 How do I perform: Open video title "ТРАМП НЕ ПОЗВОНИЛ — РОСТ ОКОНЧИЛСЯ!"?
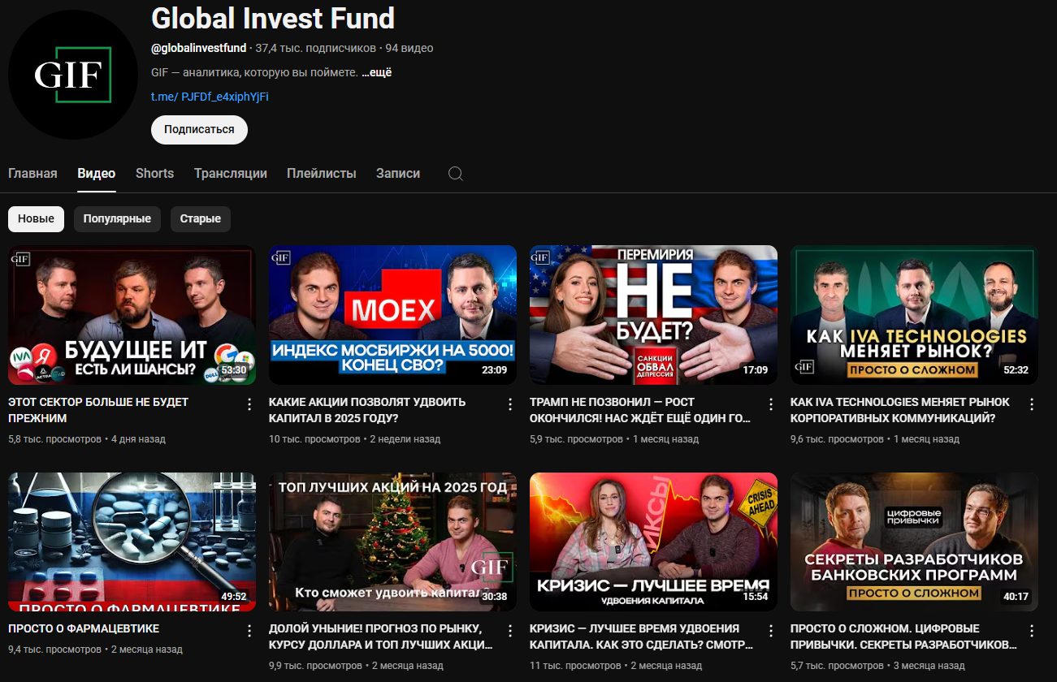[640, 410]
